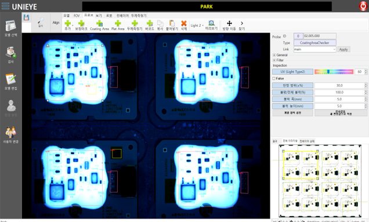Open 모델 편집 in the sidebar

click(x=11, y=82)
